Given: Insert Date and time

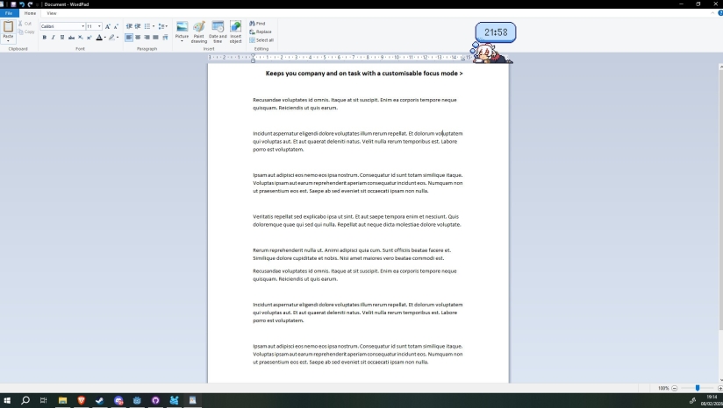Looking at the screenshot, I should [218, 28].
